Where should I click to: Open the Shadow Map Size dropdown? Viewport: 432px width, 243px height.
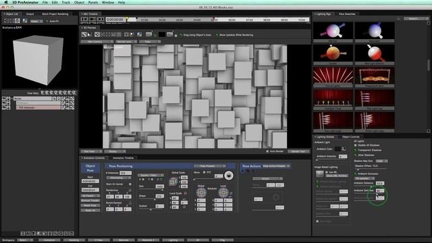[381, 161]
